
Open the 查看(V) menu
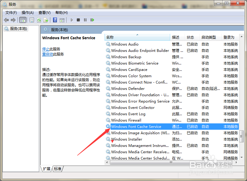(45, 13)
